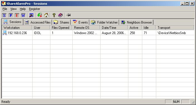The image size is (196, 105).
Task: Open the hammer settings toolbar icon
Action: (31, 15)
